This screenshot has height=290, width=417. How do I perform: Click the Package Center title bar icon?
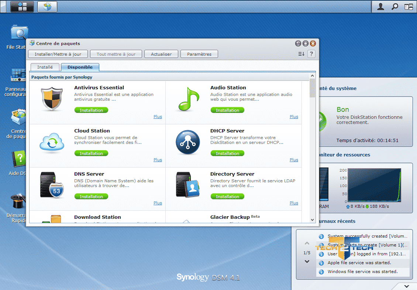click(32, 43)
